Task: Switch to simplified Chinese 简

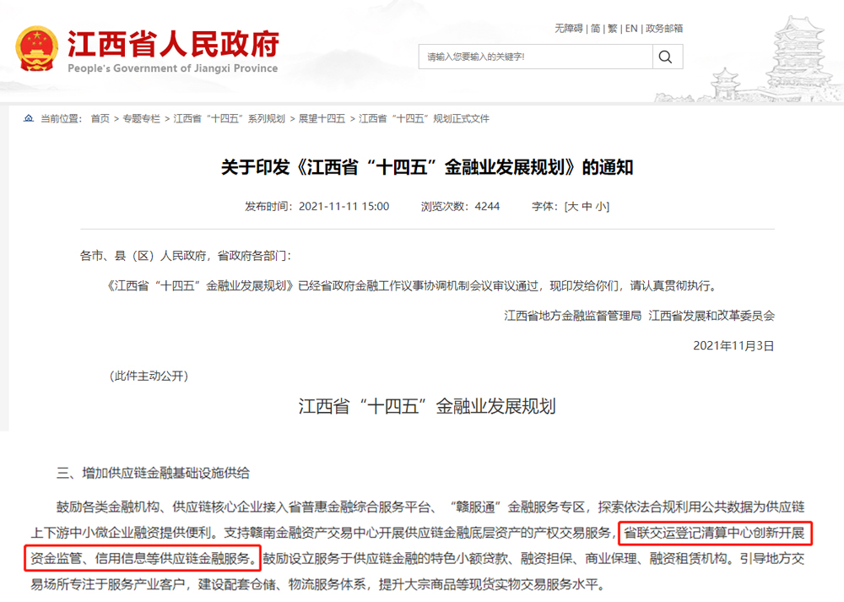Action: pyautogui.click(x=595, y=29)
